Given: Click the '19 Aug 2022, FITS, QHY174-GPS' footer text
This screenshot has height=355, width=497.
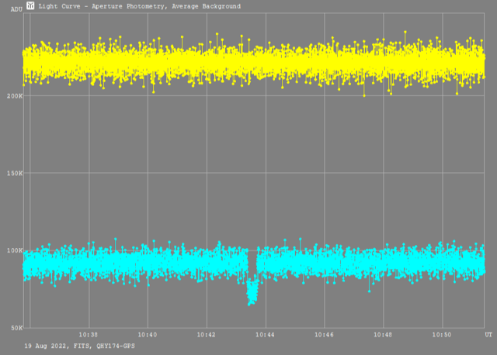Looking at the screenshot, I should (x=79, y=346).
